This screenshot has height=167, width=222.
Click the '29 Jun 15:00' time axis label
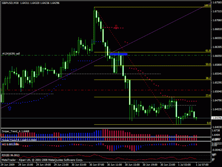tap(26, 165)
